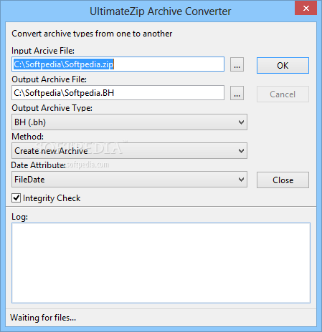
Task: Browse for the Input Arcive File
Action: pyautogui.click(x=237, y=64)
